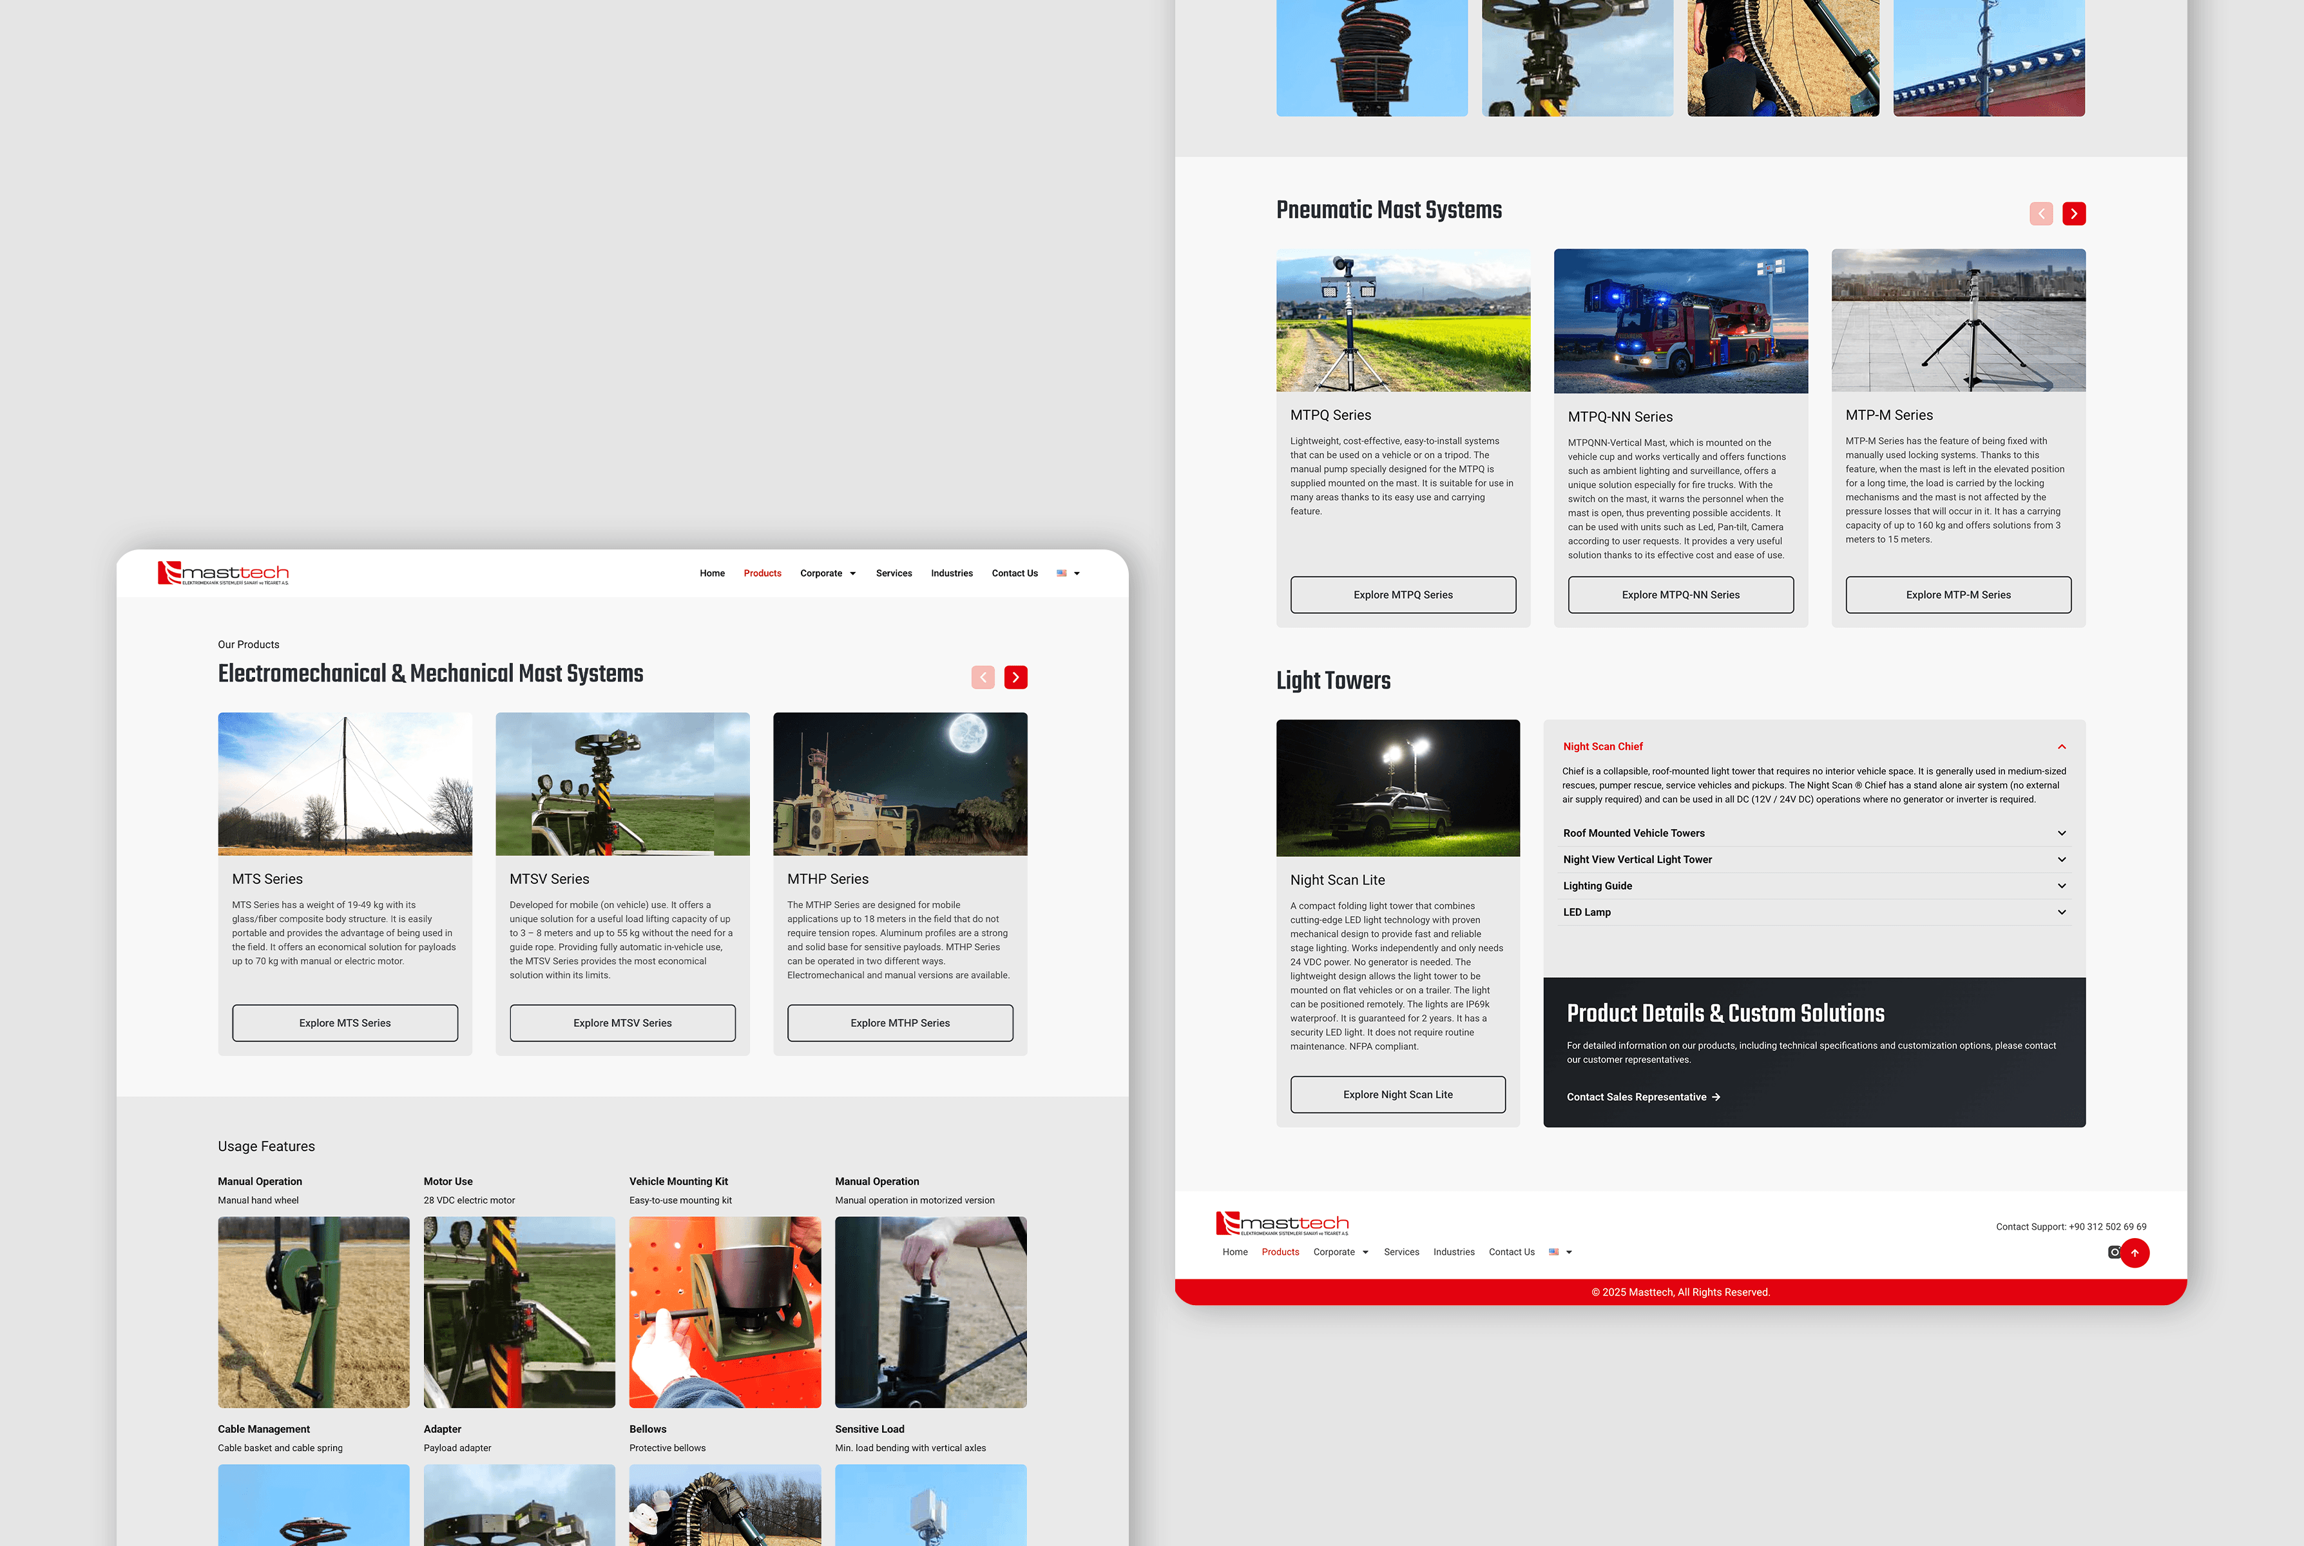Image resolution: width=2304 pixels, height=1546 pixels.
Task: Advance the Pneumatic Mast Systems carousel forward
Action: [x=2073, y=214]
